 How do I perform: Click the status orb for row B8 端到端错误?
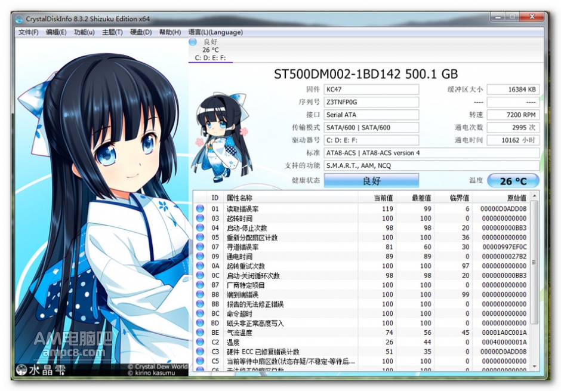click(x=200, y=294)
